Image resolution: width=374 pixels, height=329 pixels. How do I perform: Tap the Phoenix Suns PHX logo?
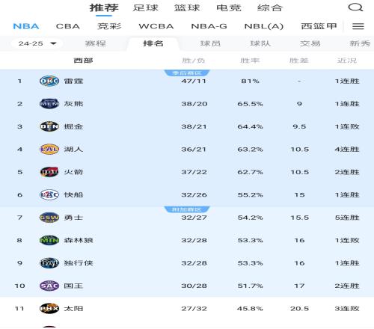pyautogui.click(x=49, y=309)
